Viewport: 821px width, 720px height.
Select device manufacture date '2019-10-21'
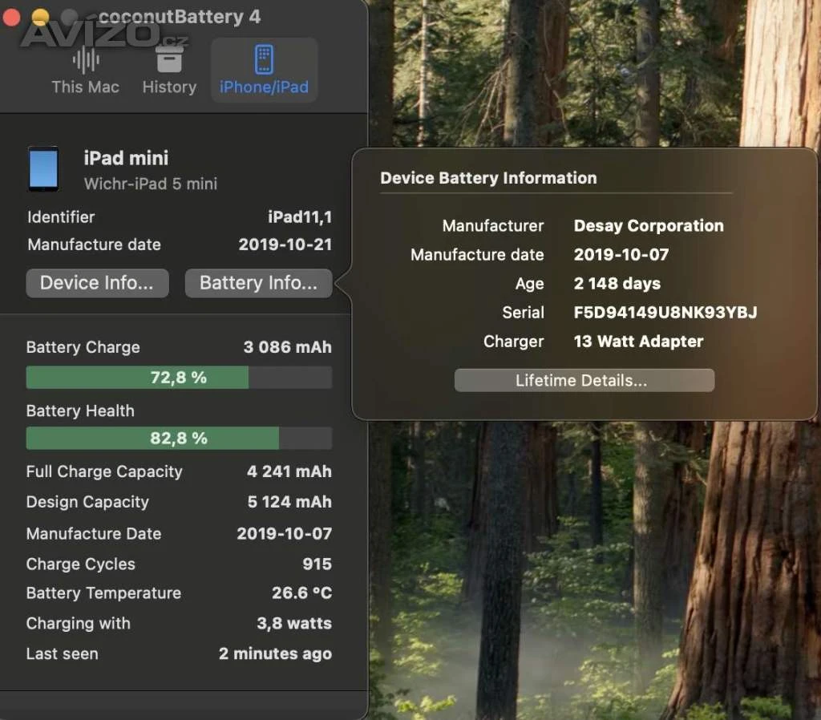285,245
